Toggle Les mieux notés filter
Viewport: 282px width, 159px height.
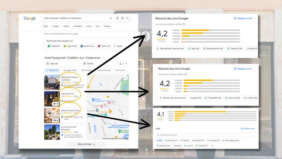pos(70,70)
